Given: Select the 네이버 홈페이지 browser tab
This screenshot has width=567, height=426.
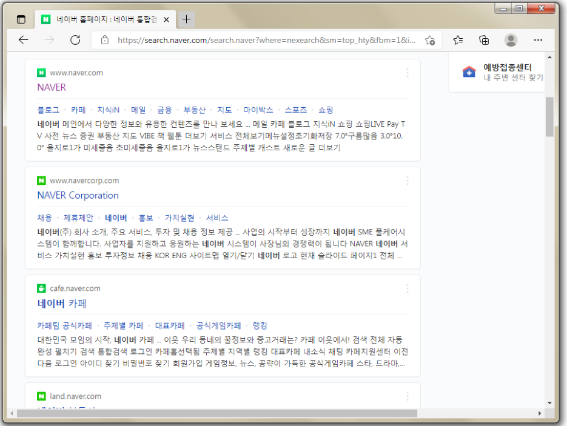Looking at the screenshot, I should [106, 19].
